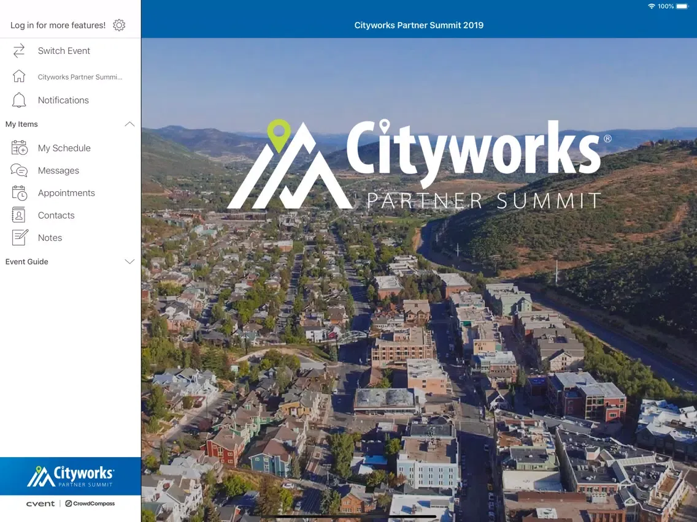The image size is (697, 522).
Task: Tap the Notifications bell icon
Action: coord(19,100)
